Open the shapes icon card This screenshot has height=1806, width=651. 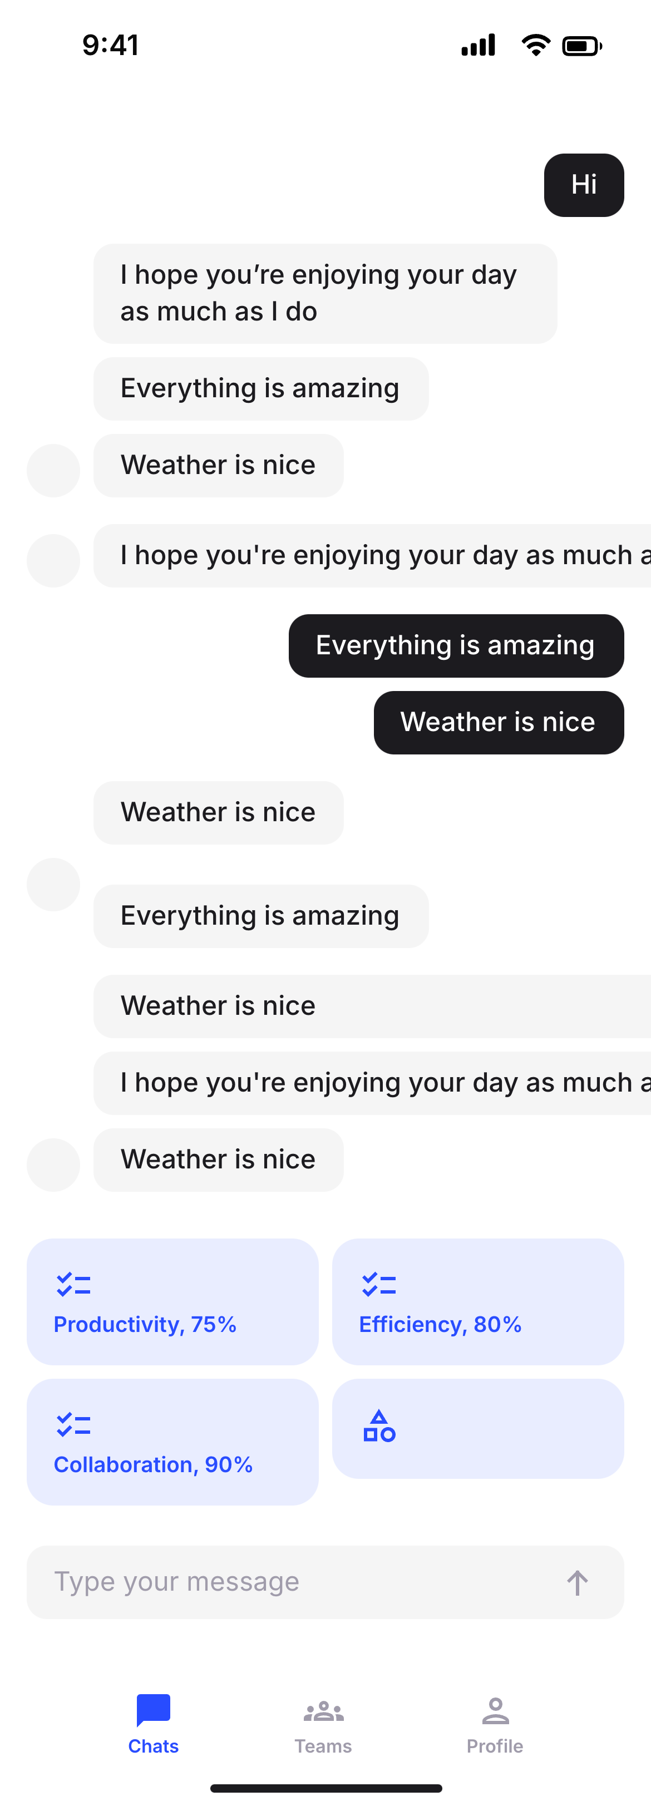(x=477, y=1428)
